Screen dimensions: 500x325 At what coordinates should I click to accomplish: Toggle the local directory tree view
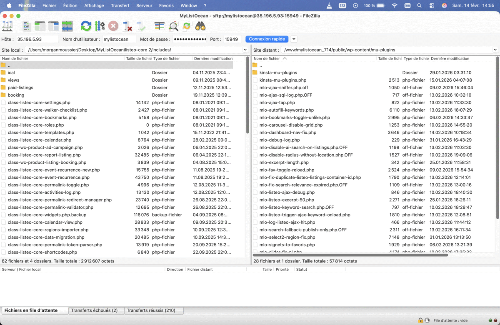(x=40, y=26)
